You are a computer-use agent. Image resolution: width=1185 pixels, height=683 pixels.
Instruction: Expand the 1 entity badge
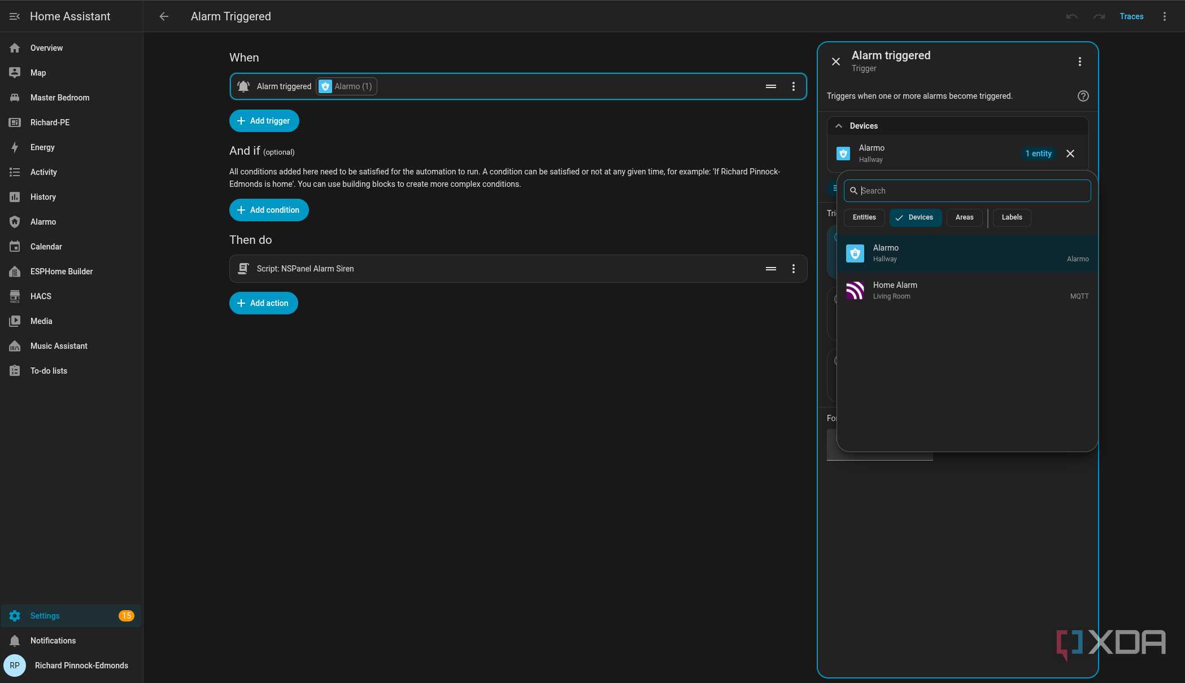(x=1038, y=154)
